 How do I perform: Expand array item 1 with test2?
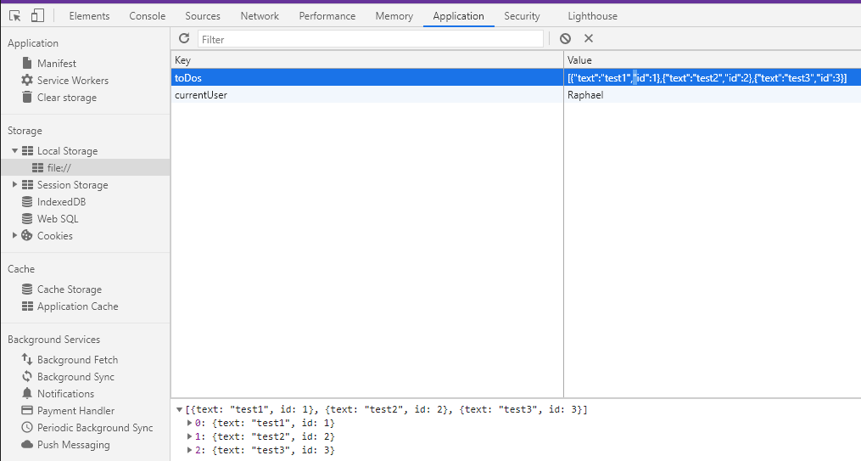pos(189,437)
